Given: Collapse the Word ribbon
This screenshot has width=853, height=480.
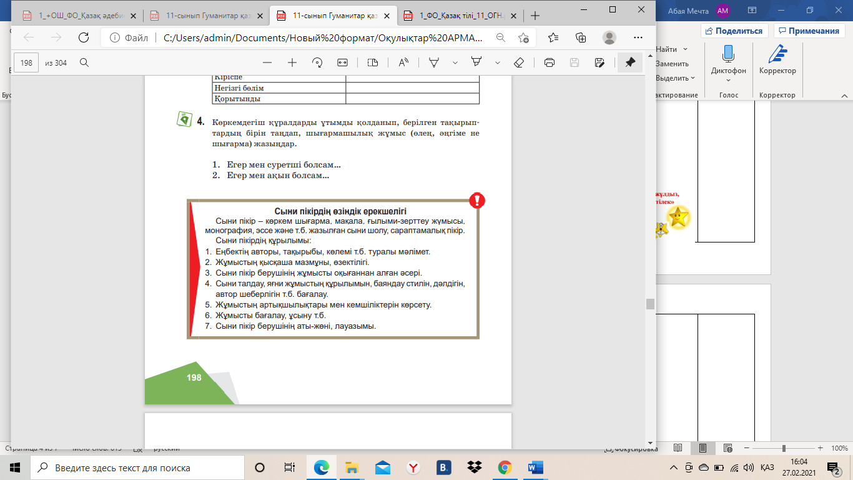Looking at the screenshot, I should [844, 95].
